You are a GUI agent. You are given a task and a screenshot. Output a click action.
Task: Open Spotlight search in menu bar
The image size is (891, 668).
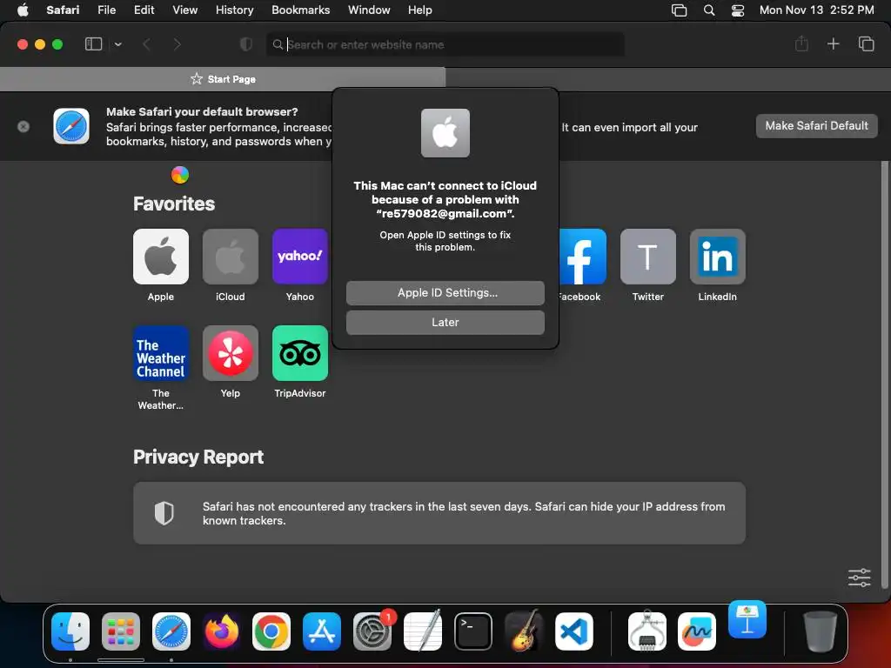(708, 10)
